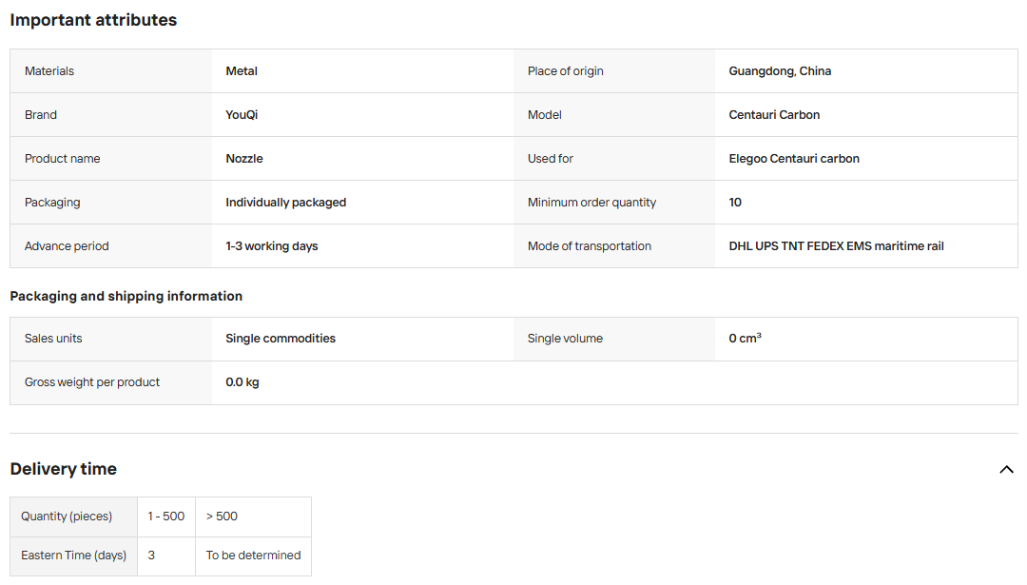This screenshot has height=585, width=1027.
Task: Click Elegoo Centauri carbon used-for value
Action: pyautogui.click(x=794, y=159)
